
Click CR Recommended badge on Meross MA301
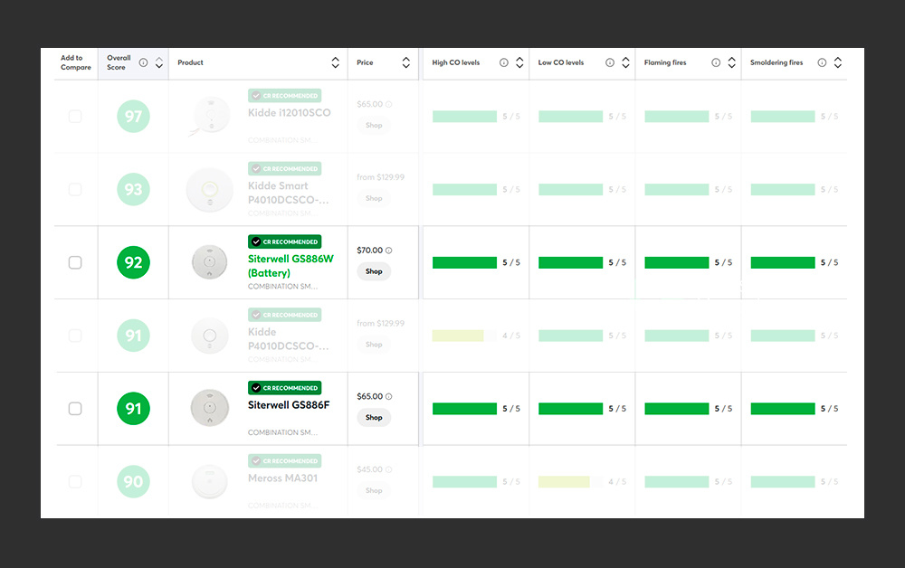284,461
